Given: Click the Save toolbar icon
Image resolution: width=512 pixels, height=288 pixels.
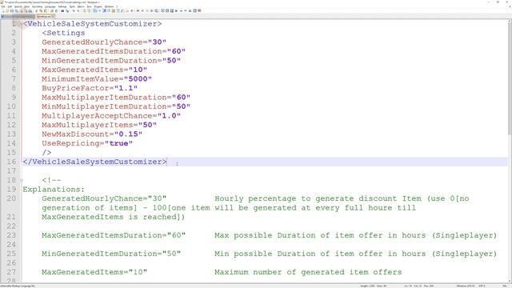Looking at the screenshot, I should (11, 10).
